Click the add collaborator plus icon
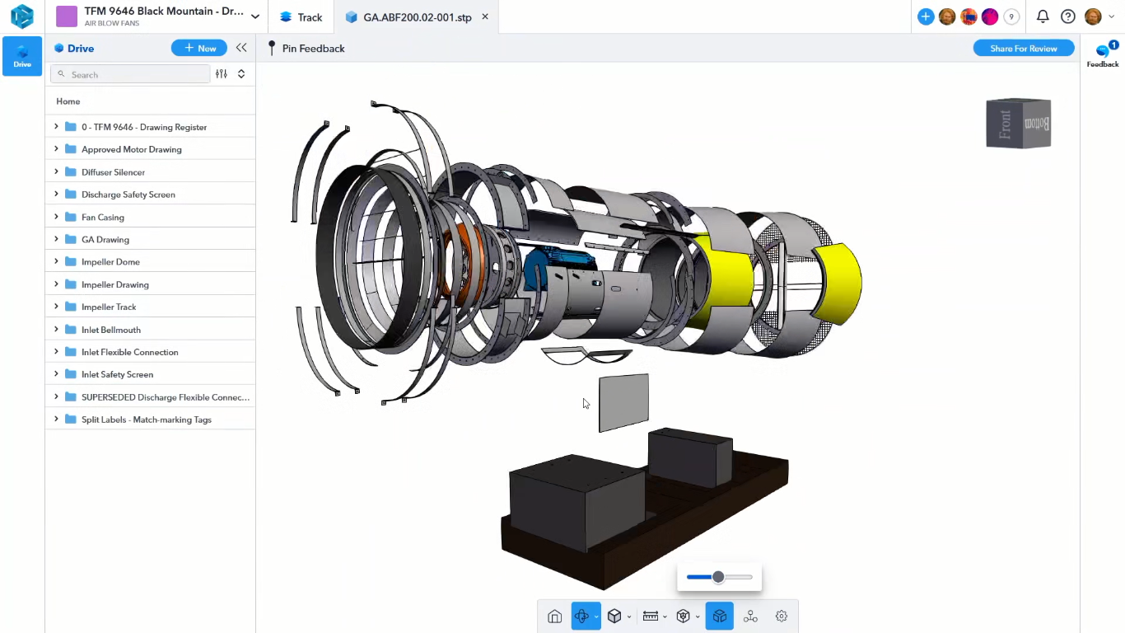Screen dimensions: 1125x633 (x=926, y=16)
